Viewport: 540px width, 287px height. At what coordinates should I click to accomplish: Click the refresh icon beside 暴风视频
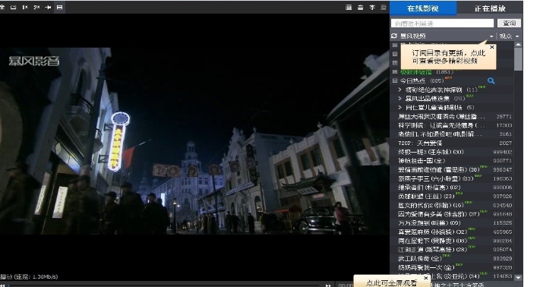click(394, 36)
